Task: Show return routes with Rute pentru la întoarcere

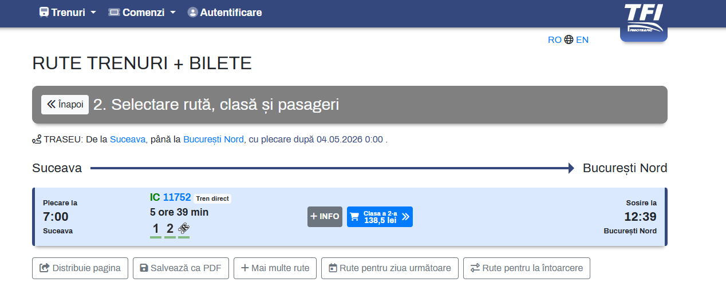Action: 526,268
